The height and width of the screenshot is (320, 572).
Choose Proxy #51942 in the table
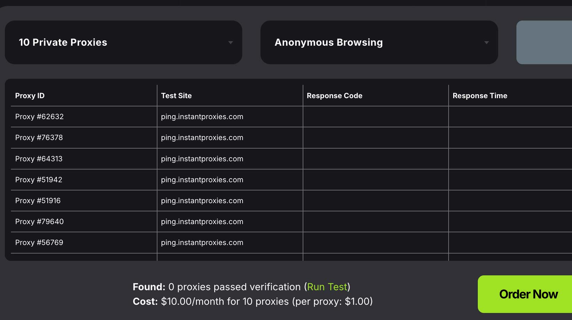[39, 180]
